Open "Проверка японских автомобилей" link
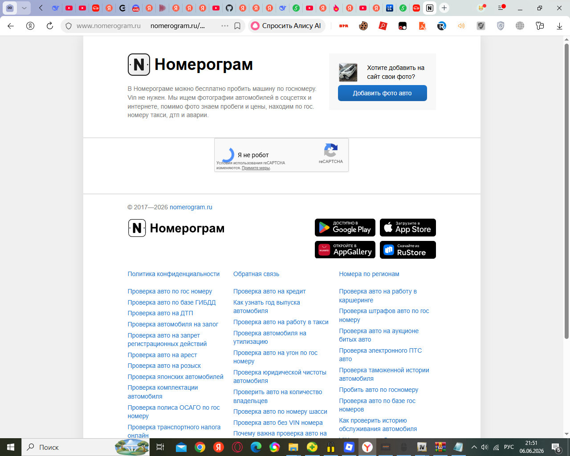The image size is (570, 456). [175, 377]
